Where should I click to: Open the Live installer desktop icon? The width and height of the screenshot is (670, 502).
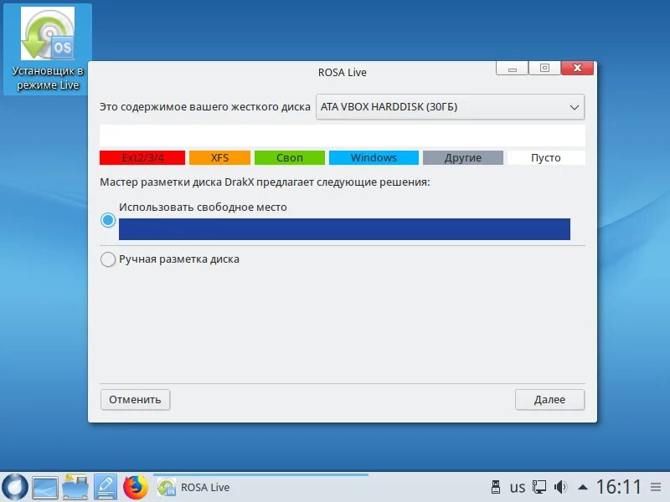point(48,49)
